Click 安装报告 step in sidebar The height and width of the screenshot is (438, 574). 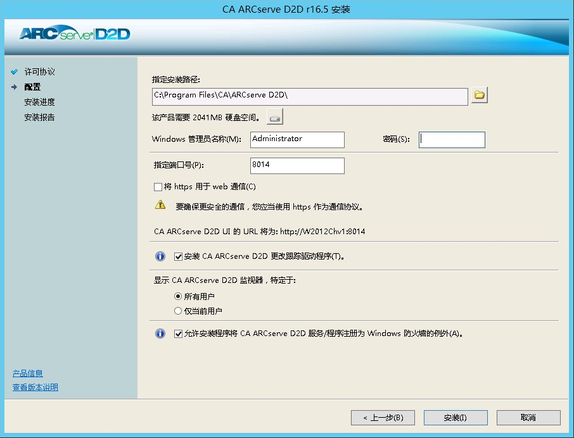click(39, 117)
